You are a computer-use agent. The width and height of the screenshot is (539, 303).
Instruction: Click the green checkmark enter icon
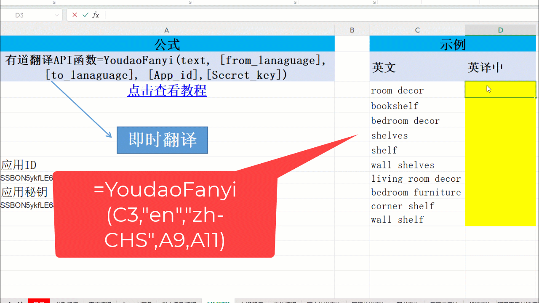(85, 15)
